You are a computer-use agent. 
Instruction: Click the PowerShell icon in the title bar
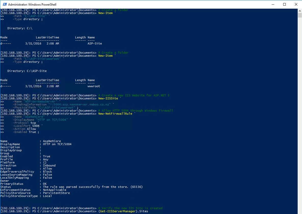[x=5, y=4]
